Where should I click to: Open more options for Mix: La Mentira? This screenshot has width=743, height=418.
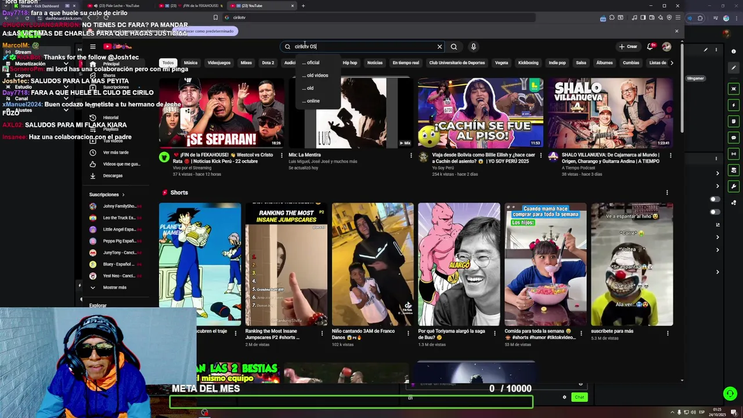[x=411, y=155]
